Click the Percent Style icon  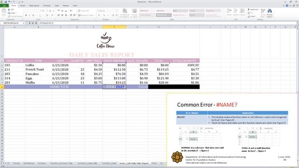[x=104, y=15]
